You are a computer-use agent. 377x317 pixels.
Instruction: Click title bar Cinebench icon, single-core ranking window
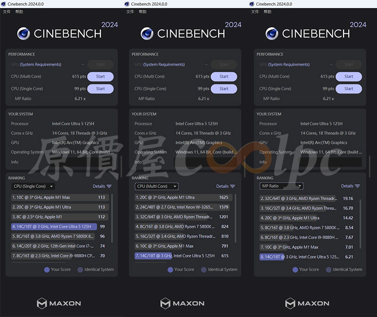[3, 4]
